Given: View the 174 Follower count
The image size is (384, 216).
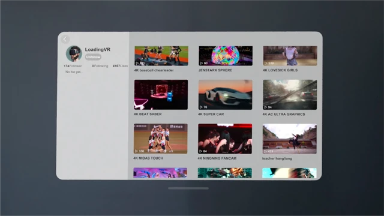Looking at the screenshot, I should point(73,66).
